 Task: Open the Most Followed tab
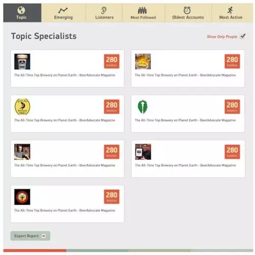coord(143,13)
